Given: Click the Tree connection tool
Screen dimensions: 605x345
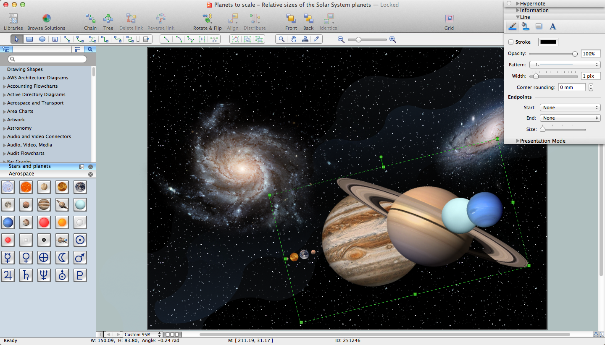Looking at the screenshot, I should [x=108, y=18].
